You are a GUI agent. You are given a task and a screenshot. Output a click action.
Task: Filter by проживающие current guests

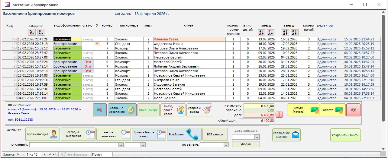point(42,134)
